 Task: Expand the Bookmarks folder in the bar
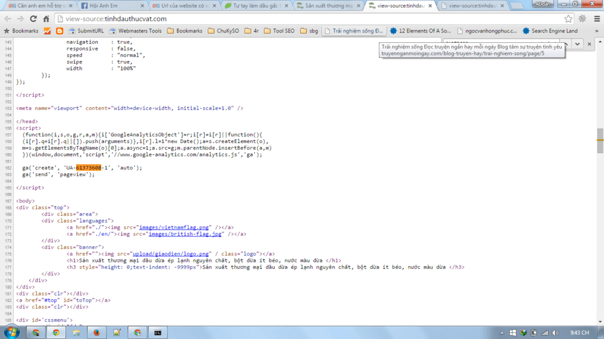(184, 31)
